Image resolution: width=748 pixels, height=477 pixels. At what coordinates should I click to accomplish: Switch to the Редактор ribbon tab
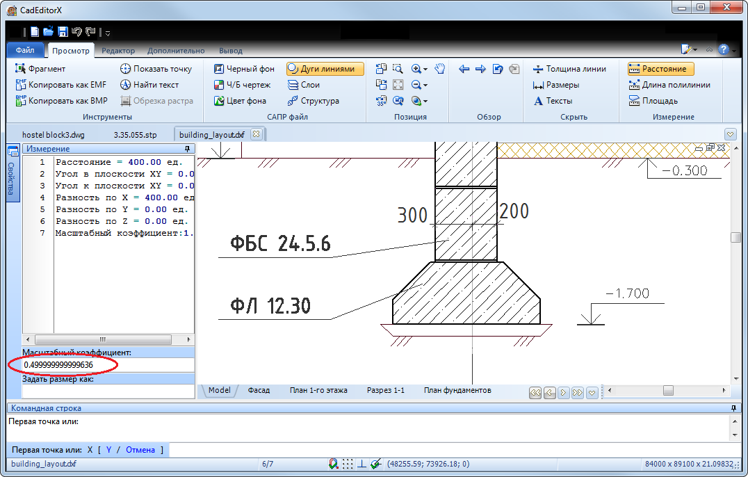pyautogui.click(x=118, y=51)
